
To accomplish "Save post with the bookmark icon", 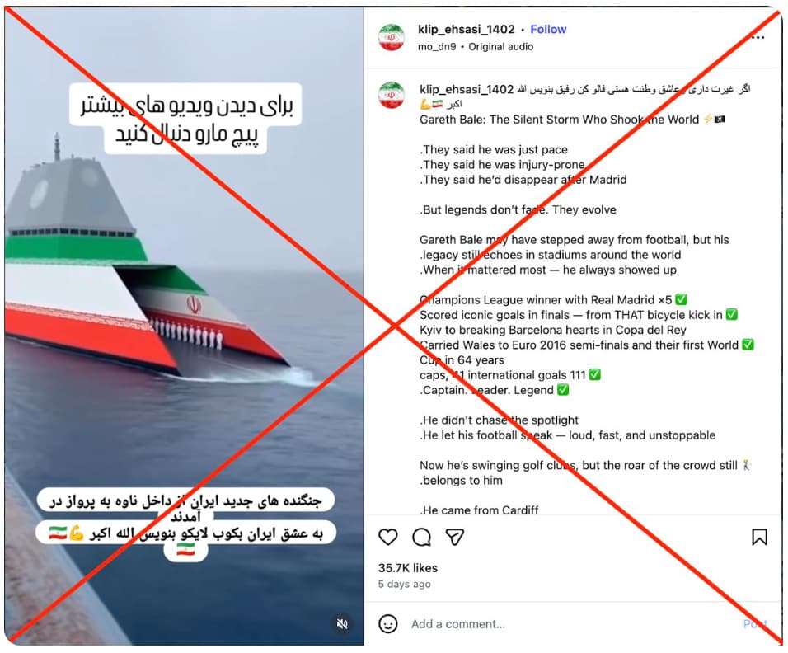I will [759, 537].
